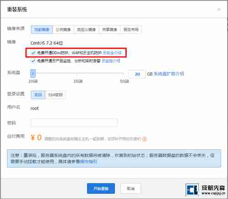This screenshot has height=199, width=228.
Task: Choose SSH密钥 as the login method
Action: tap(55, 95)
